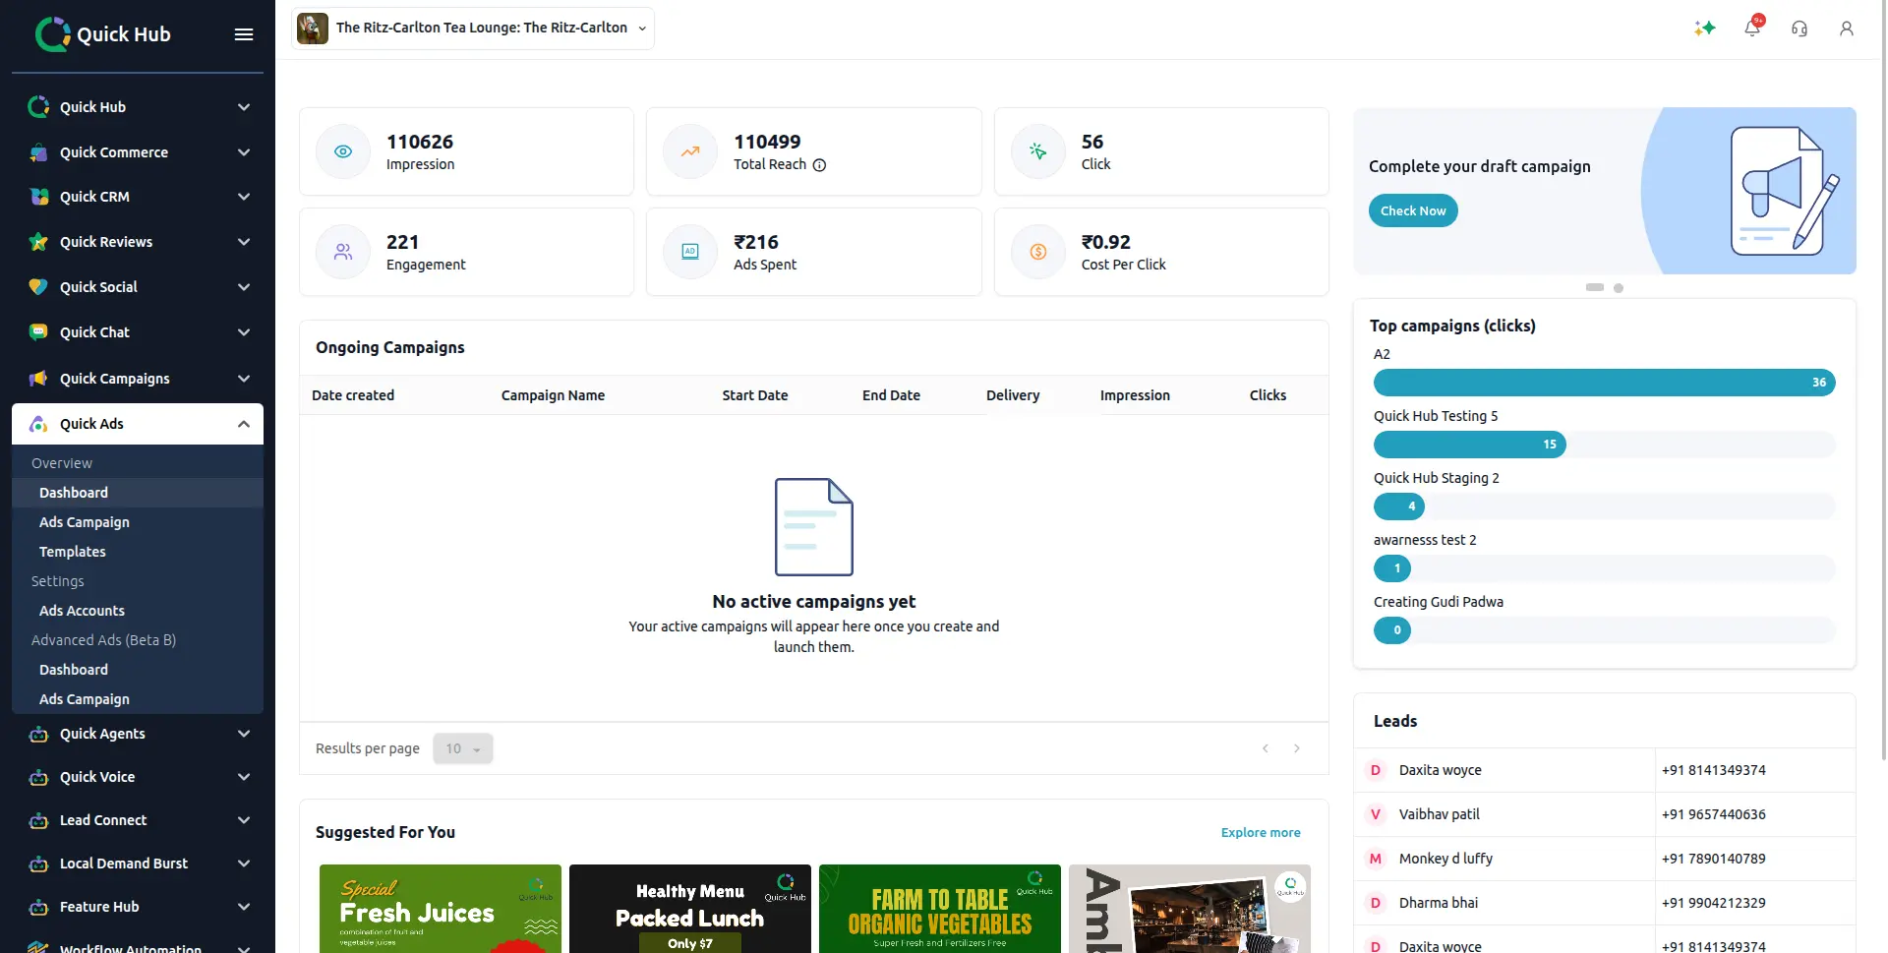Click the Quick Reviews star icon
Screen dimensions: 1888x953
tap(38, 242)
